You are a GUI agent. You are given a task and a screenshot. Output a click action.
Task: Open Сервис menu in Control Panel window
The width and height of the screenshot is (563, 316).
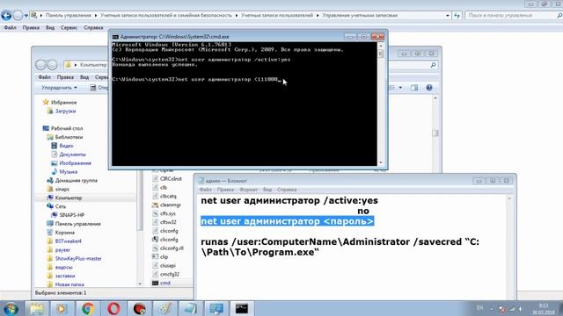pyautogui.click(x=69, y=27)
